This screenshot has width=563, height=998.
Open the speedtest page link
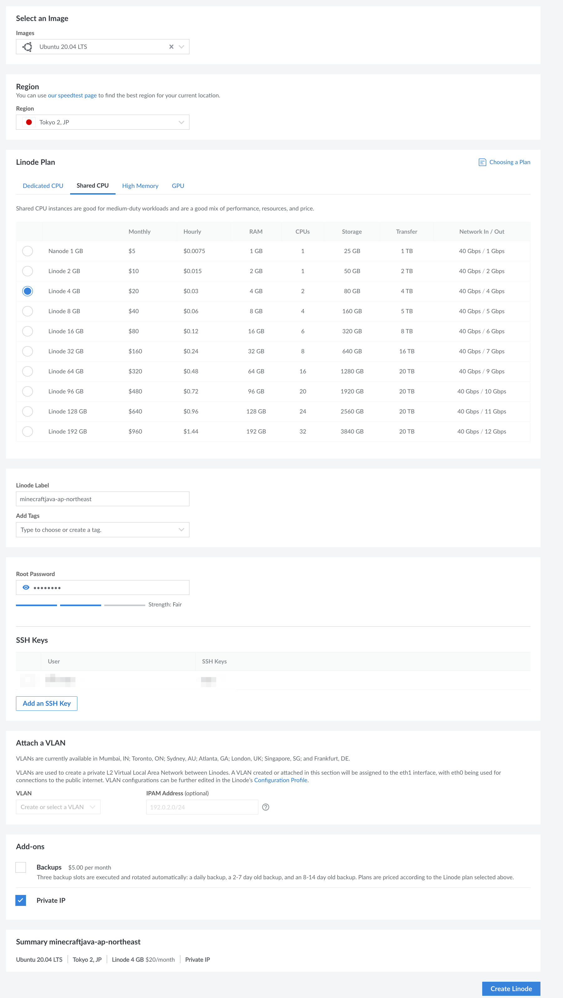(x=72, y=95)
